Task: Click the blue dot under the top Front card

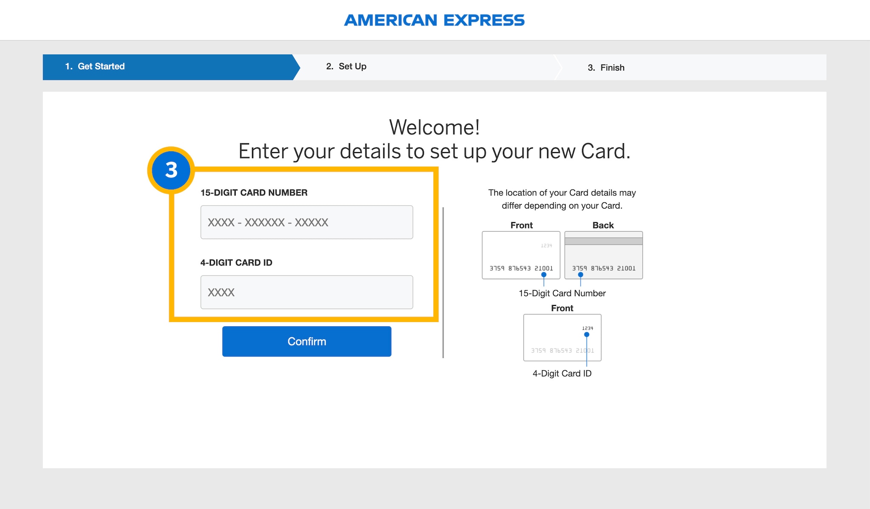Action: 544,274
